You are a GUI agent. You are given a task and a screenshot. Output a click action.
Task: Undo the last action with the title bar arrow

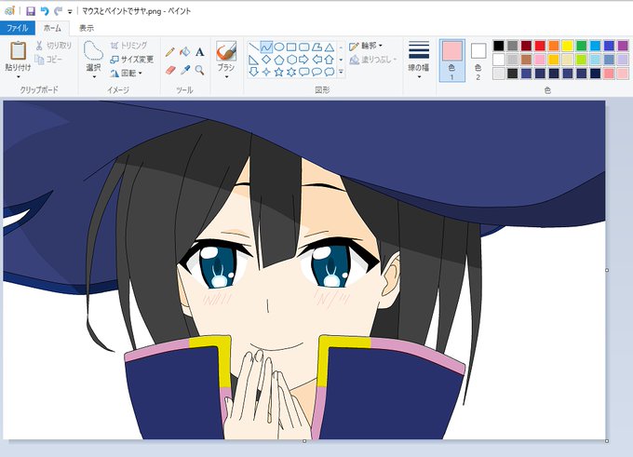[x=45, y=11]
